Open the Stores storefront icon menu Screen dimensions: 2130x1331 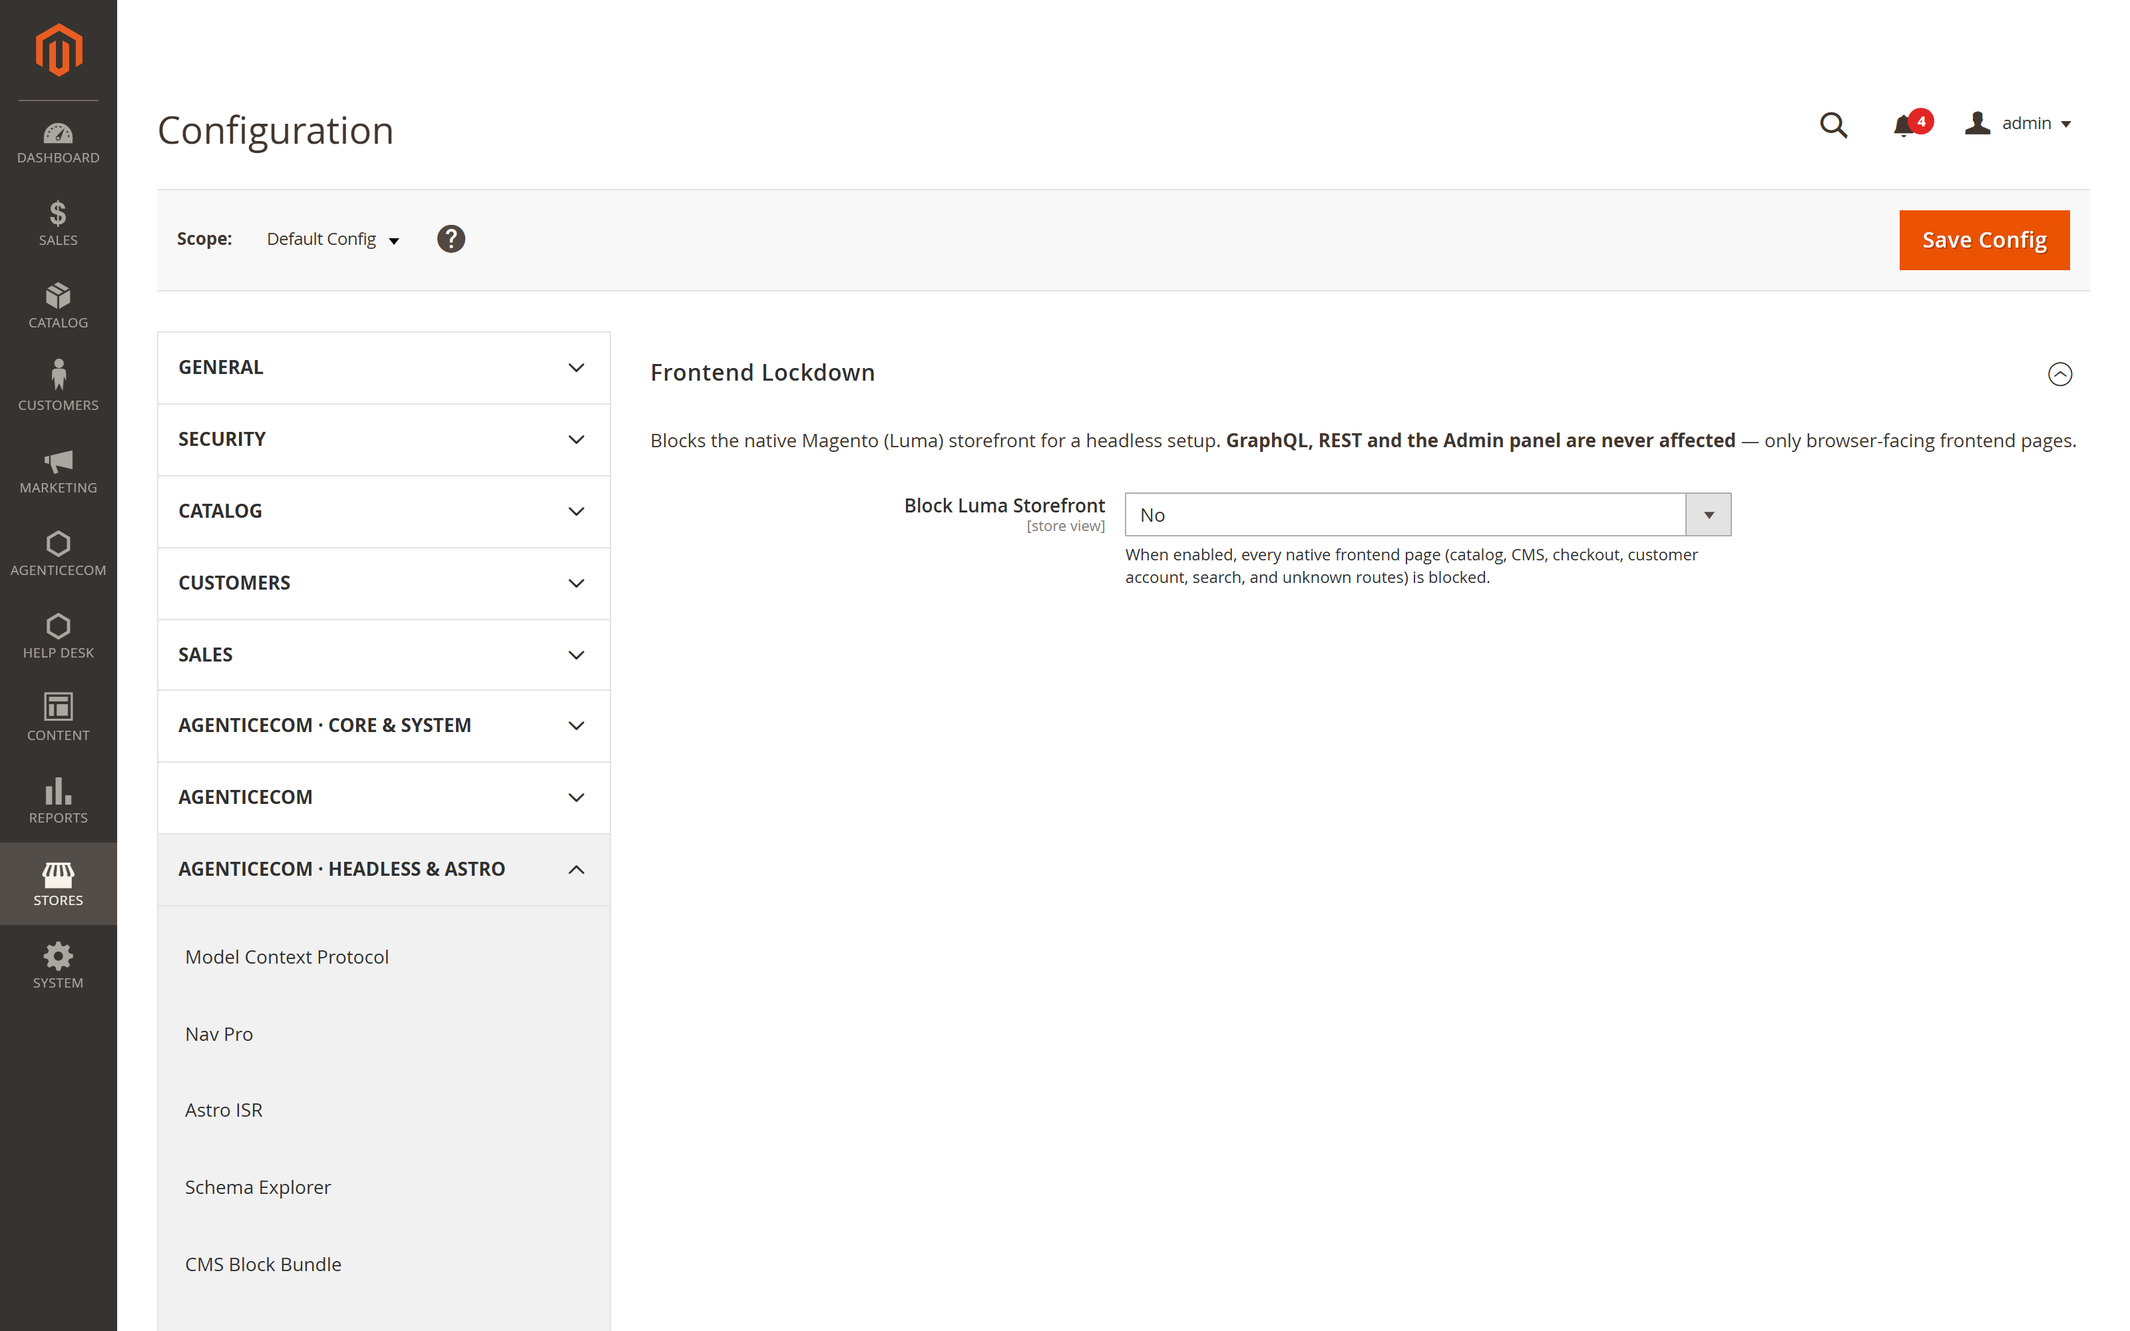(x=58, y=883)
